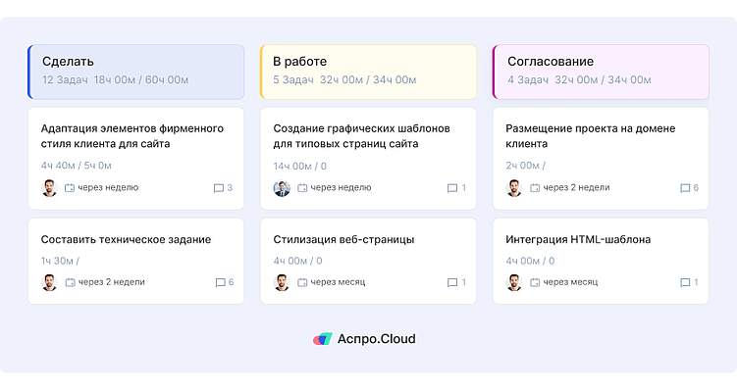
Task: Click the Аспро.Cloud brand name
Action: (377, 339)
